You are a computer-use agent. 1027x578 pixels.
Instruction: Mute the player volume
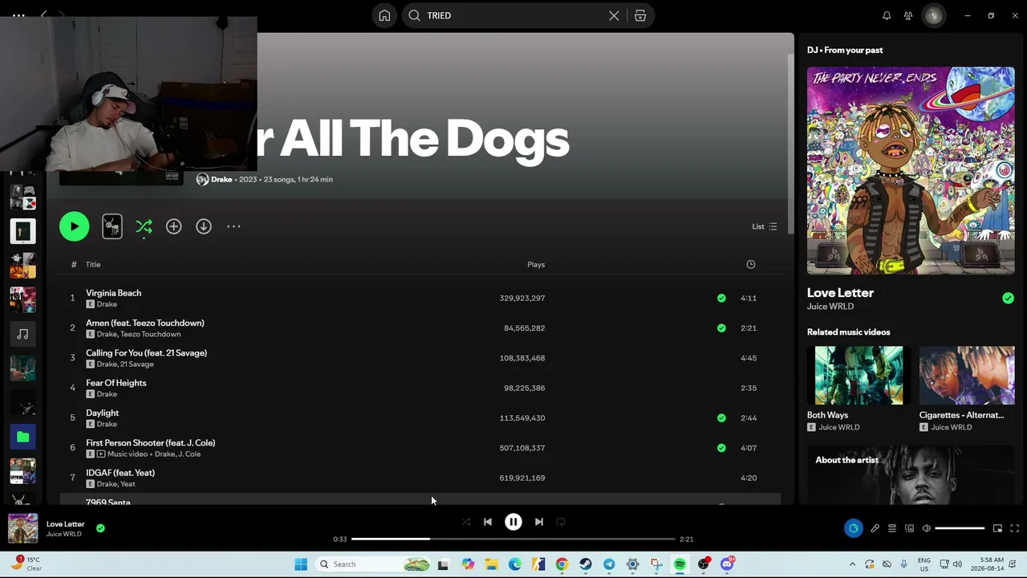click(x=926, y=528)
